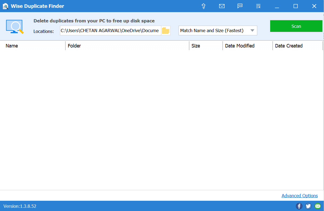324x211 pixels.
Task: Sort results by the Name column
Action: click(12, 46)
